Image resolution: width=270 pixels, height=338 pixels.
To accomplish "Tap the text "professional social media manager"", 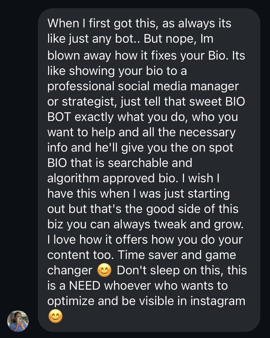I will click(143, 86).
